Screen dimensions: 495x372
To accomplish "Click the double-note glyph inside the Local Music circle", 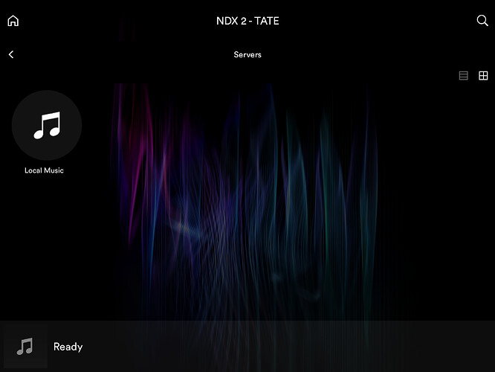I will (x=46, y=126).
